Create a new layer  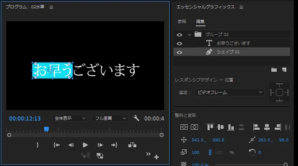click(284, 70)
